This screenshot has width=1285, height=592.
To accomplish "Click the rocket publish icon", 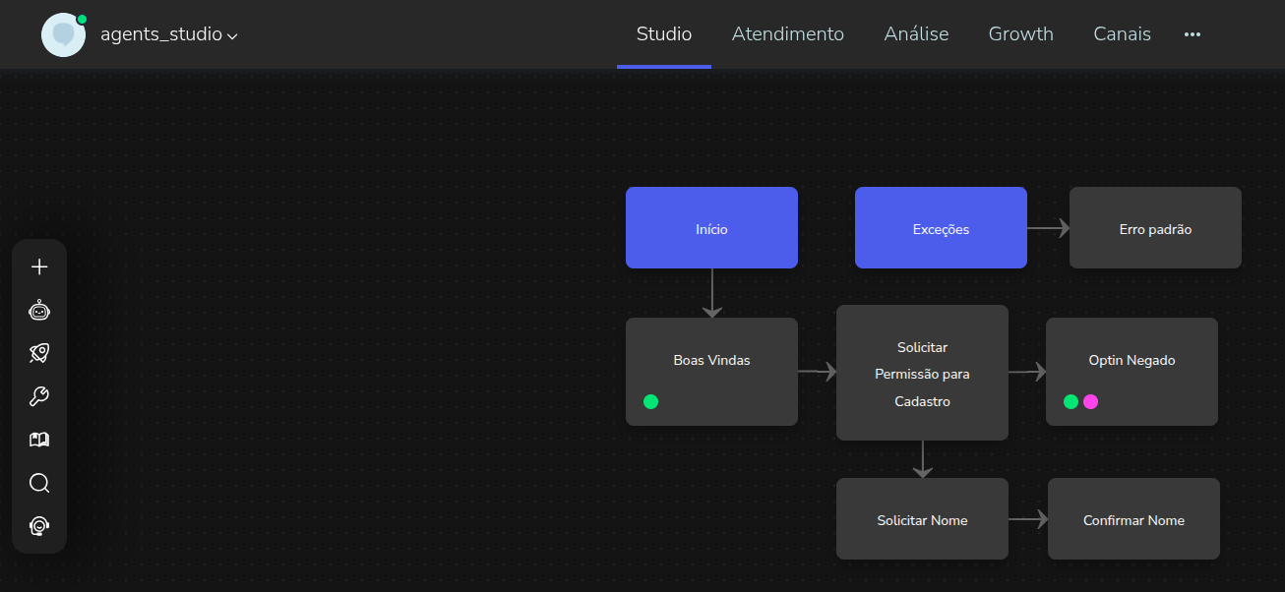I will click(x=39, y=353).
